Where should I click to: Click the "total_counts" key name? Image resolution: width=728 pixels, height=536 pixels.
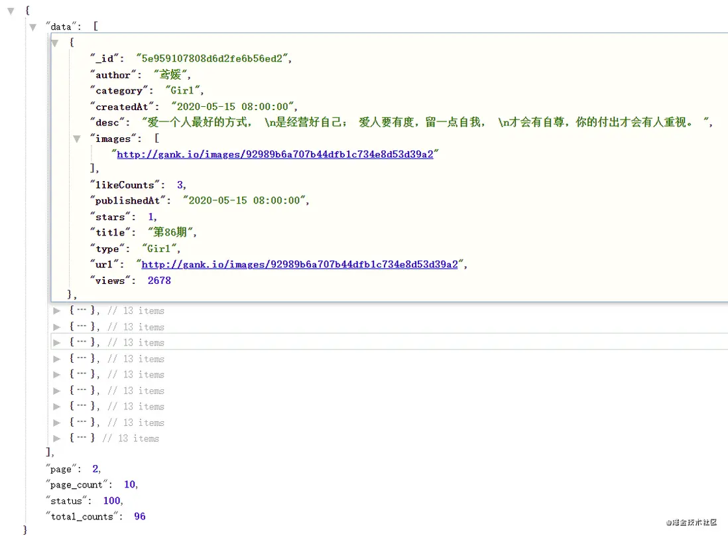coord(82,517)
